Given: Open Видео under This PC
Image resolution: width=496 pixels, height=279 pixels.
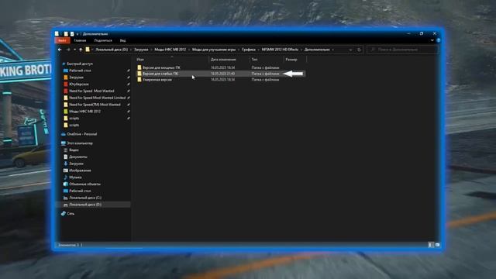Looking at the screenshot, I should click(x=74, y=150).
